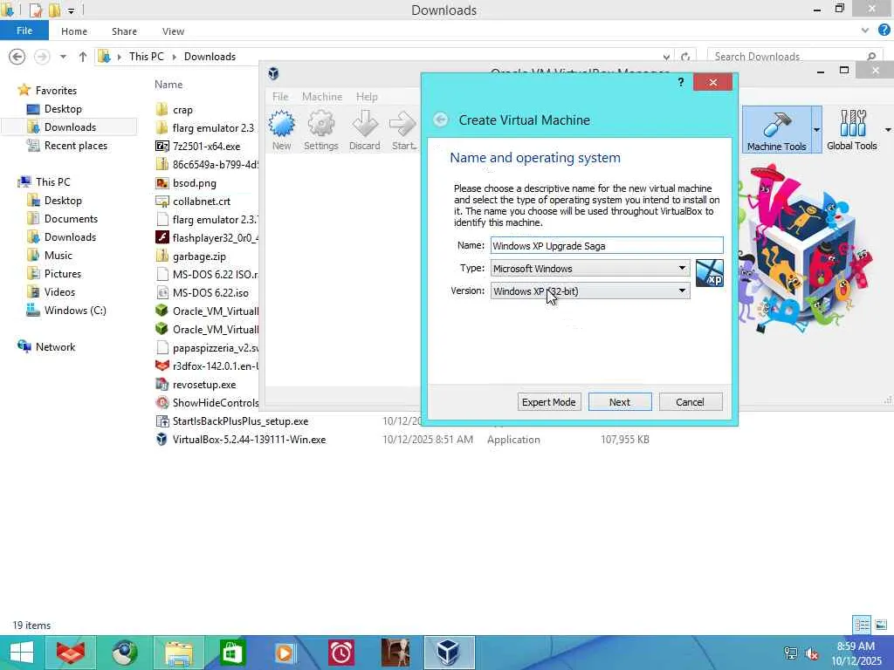
Task: Click the Explorer Up arrow button
Action: point(83,57)
